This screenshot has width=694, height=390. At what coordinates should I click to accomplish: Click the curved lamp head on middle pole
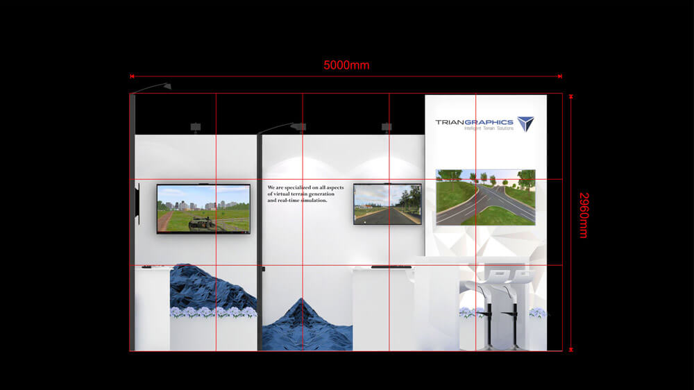297,126
